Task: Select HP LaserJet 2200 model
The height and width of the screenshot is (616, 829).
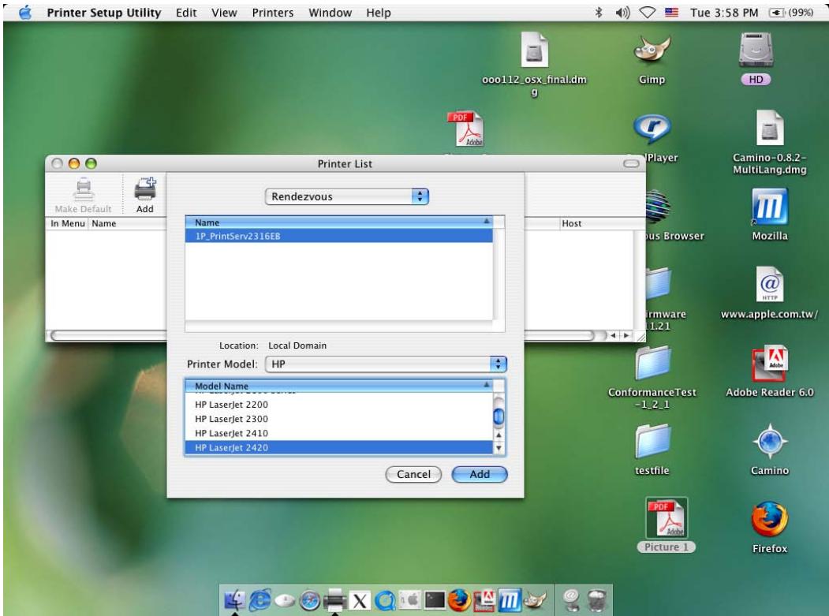Action: click(339, 405)
